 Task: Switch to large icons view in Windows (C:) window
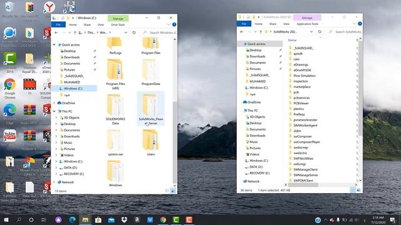click(x=173, y=191)
